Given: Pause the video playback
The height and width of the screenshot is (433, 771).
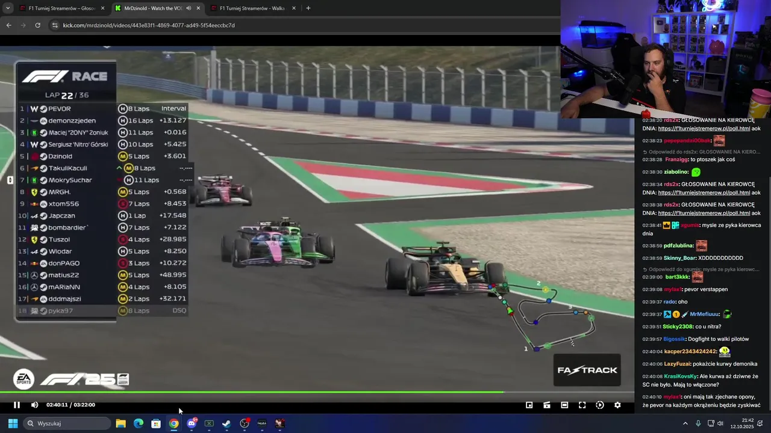Looking at the screenshot, I should tap(17, 405).
